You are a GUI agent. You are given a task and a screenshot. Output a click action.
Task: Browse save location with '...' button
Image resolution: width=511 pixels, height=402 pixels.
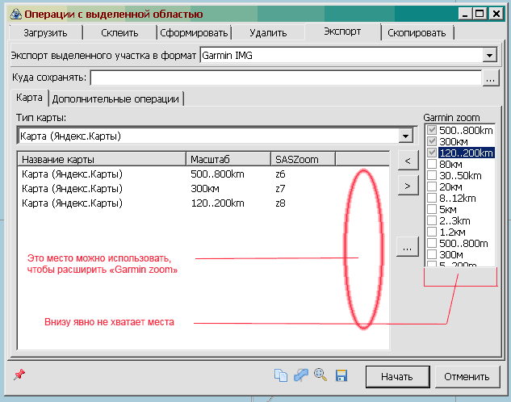(492, 78)
